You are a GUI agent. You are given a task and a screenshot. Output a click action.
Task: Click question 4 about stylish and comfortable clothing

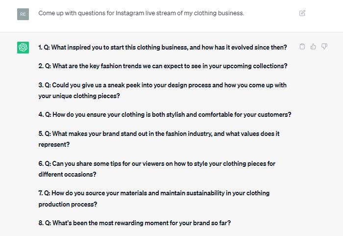coord(165,115)
